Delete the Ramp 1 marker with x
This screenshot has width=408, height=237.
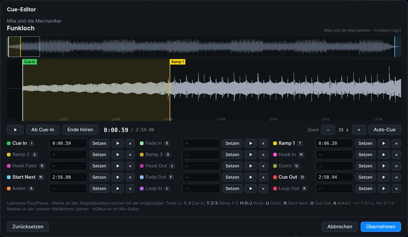396,143
